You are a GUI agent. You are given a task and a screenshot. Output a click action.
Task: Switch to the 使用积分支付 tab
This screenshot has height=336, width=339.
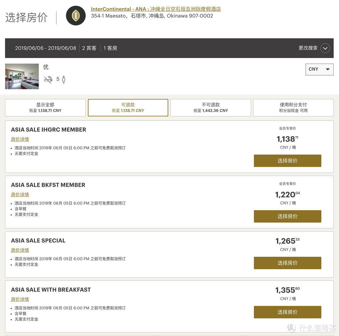pos(293,108)
